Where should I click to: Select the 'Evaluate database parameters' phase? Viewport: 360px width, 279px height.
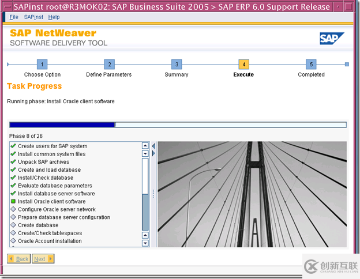click(x=55, y=186)
